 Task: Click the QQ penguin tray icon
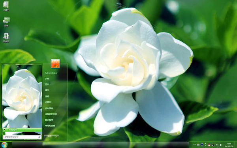(209, 145)
